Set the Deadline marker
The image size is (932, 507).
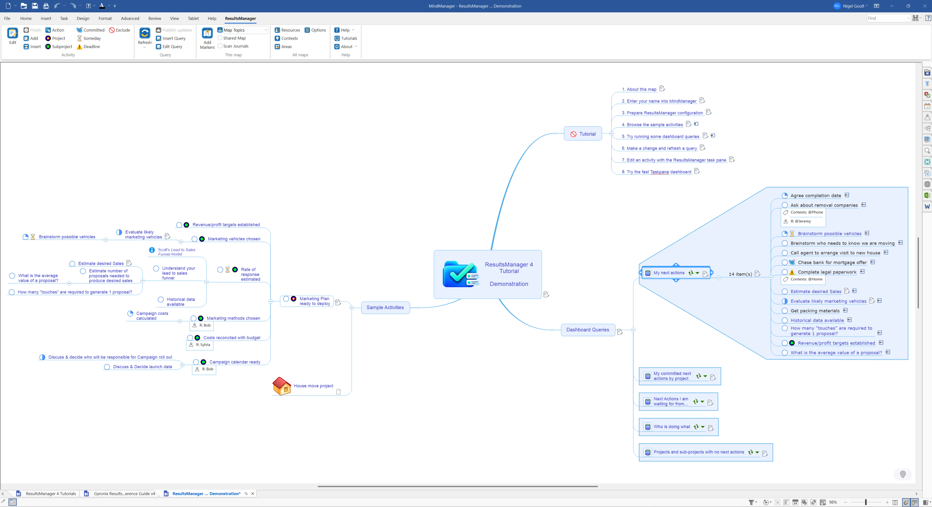[x=88, y=47]
